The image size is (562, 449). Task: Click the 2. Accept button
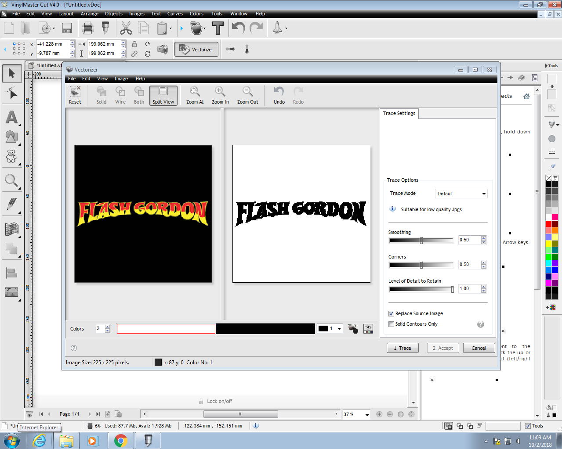[x=443, y=348]
